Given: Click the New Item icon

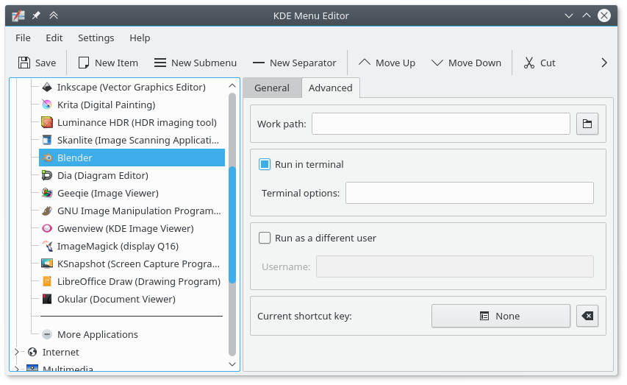Looking at the screenshot, I should tap(84, 63).
